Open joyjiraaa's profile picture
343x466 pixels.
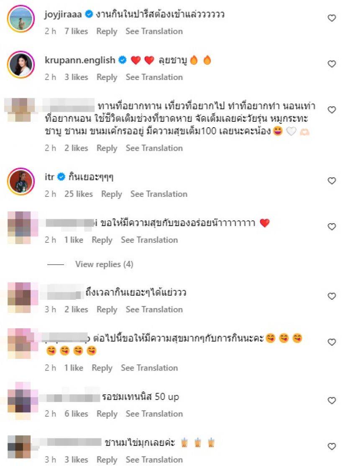coord(21,18)
